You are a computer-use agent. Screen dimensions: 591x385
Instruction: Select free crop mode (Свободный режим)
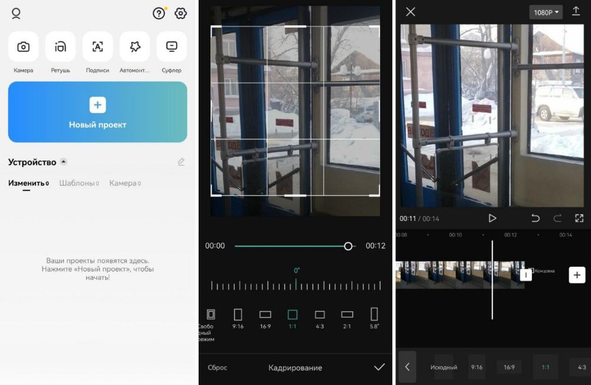(x=211, y=314)
